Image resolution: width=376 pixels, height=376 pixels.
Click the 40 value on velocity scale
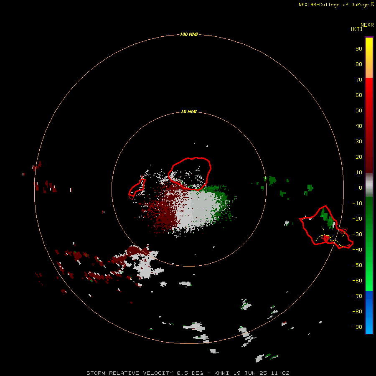[359, 126]
